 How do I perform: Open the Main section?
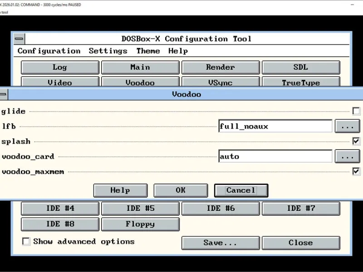pyautogui.click(x=140, y=67)
